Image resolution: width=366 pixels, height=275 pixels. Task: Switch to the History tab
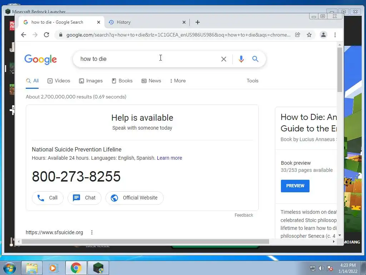tap(147, 22)
